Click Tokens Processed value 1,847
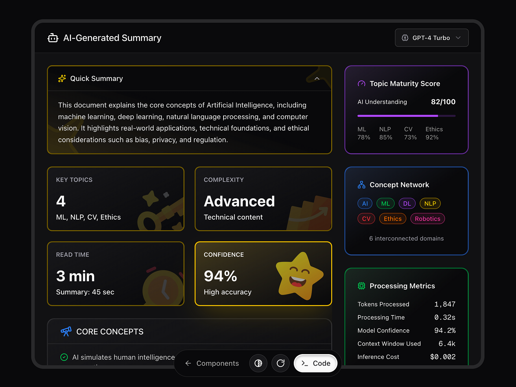516x387 pixels. click(x=445, y=304)
